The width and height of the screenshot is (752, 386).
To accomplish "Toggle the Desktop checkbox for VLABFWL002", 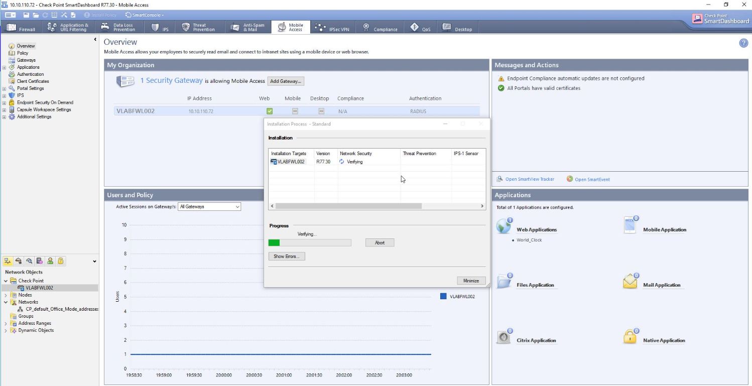I will (x=321, y=111).
